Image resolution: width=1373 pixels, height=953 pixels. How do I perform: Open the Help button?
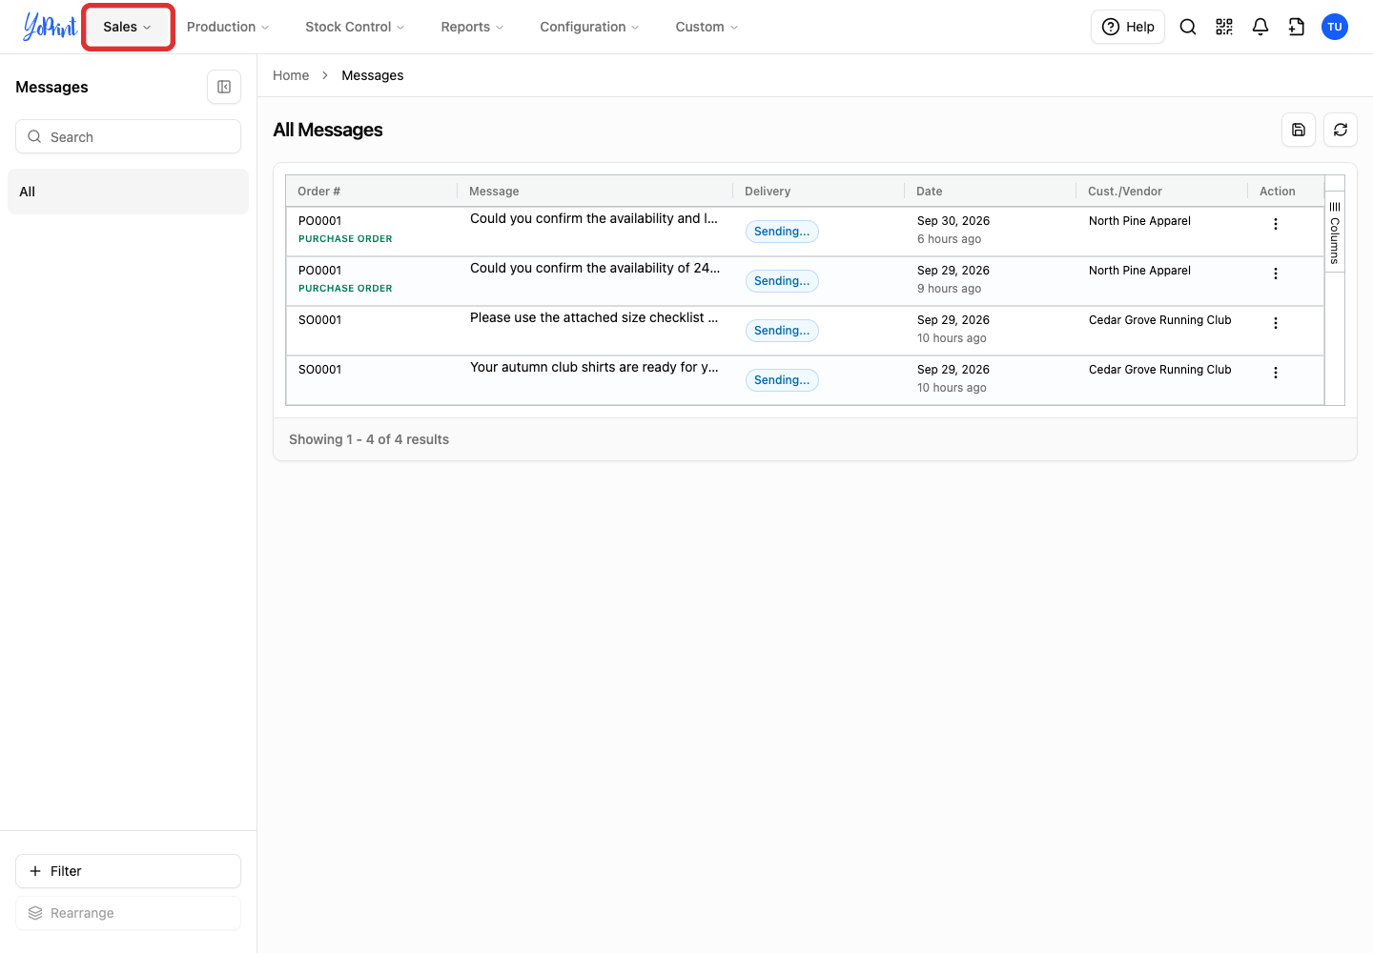1128,27
